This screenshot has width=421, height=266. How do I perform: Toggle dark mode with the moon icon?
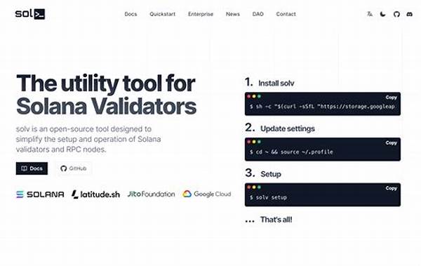pos(383,14)
